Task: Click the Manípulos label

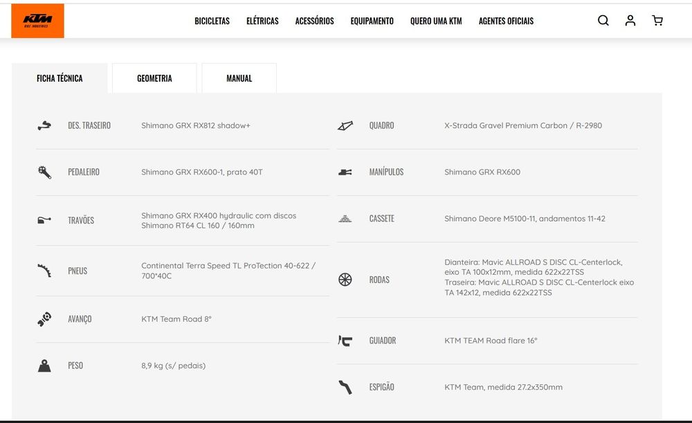Action: click(386, 172)
